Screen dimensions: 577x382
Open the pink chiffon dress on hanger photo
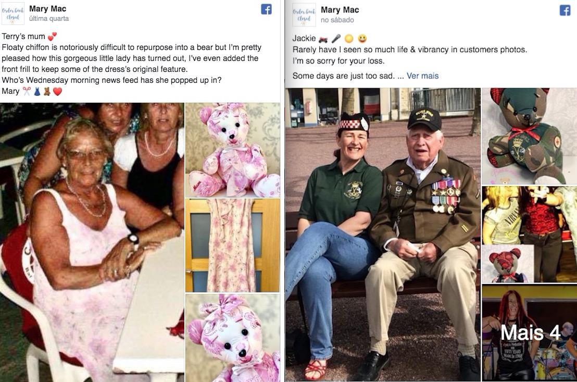[233, 245]
